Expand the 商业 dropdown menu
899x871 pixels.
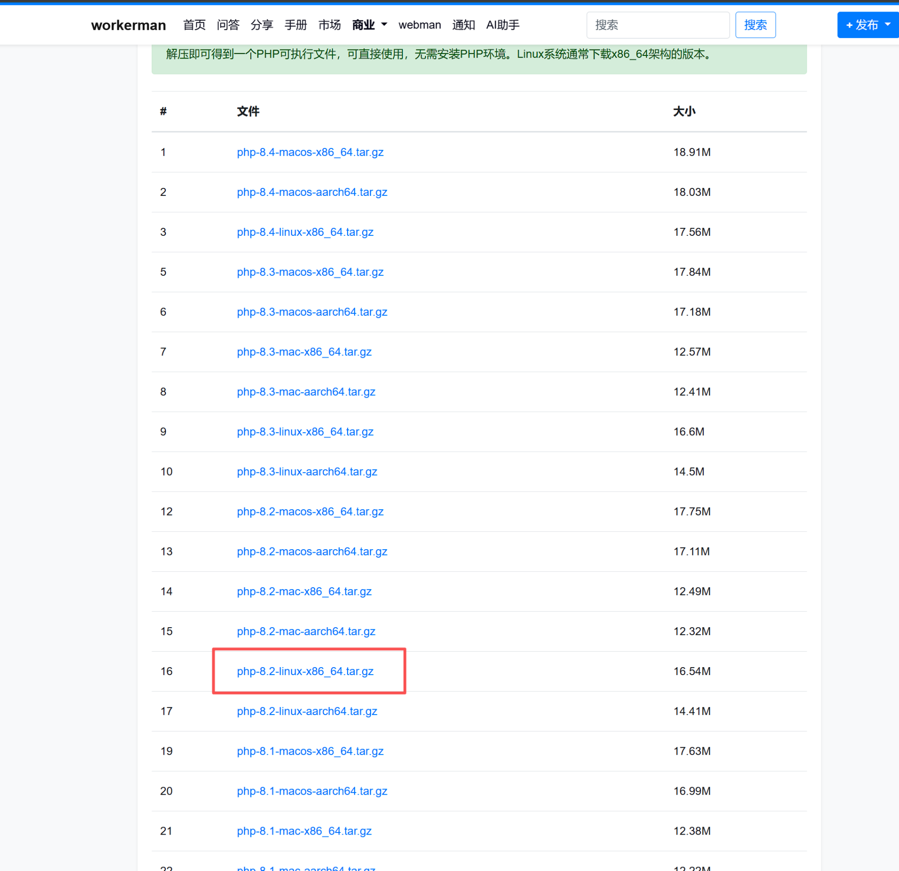(369, 25)
